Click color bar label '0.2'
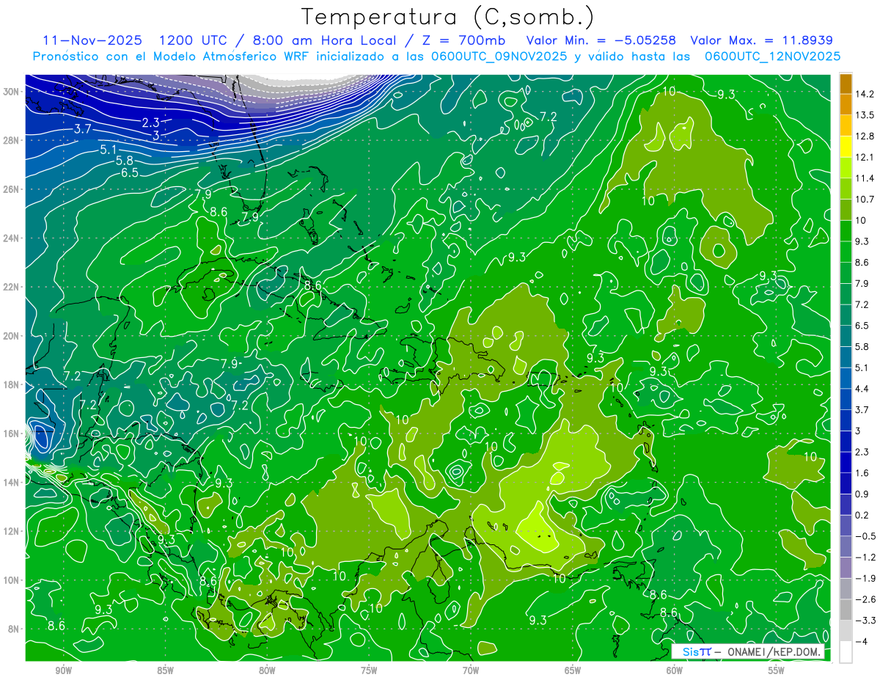The image size is (880, 680). 863,515
